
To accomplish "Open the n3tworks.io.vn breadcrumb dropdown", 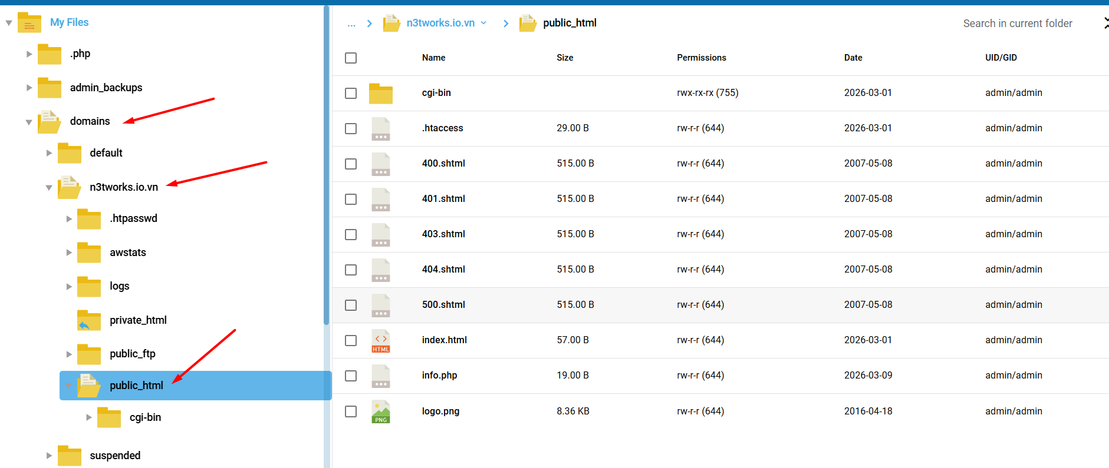I will pyautogui.click(x=483, y=23).
